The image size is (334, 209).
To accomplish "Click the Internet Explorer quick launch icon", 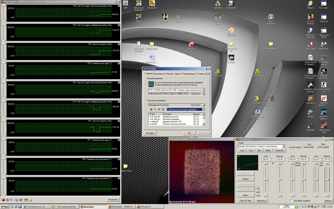I will [x=16, y=207].
